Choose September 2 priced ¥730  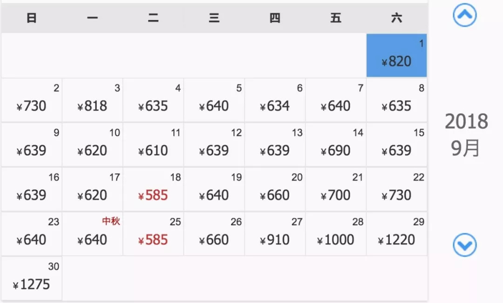coord(32,100)
